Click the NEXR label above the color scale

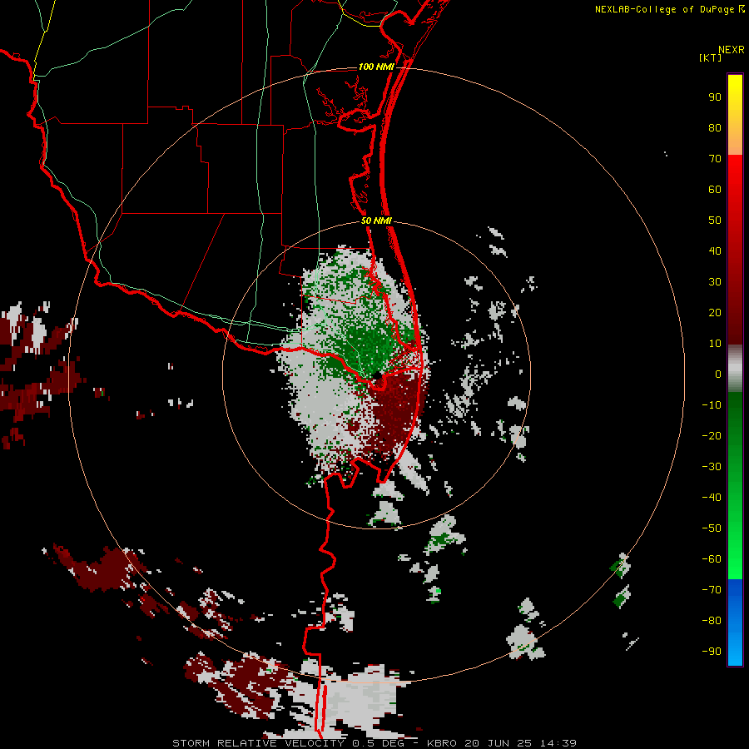[731, 50]
